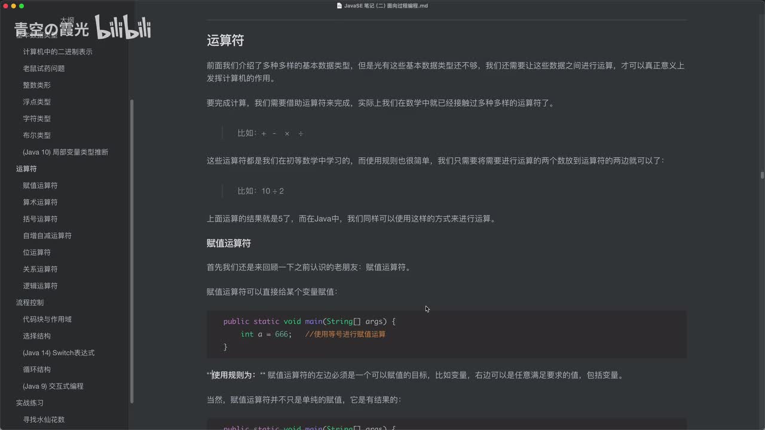The width and height of the screenshot is (765, 430).
Task: Open (Java 10) 局部变量类型推断 entry
Action: (x=66, y=152)
